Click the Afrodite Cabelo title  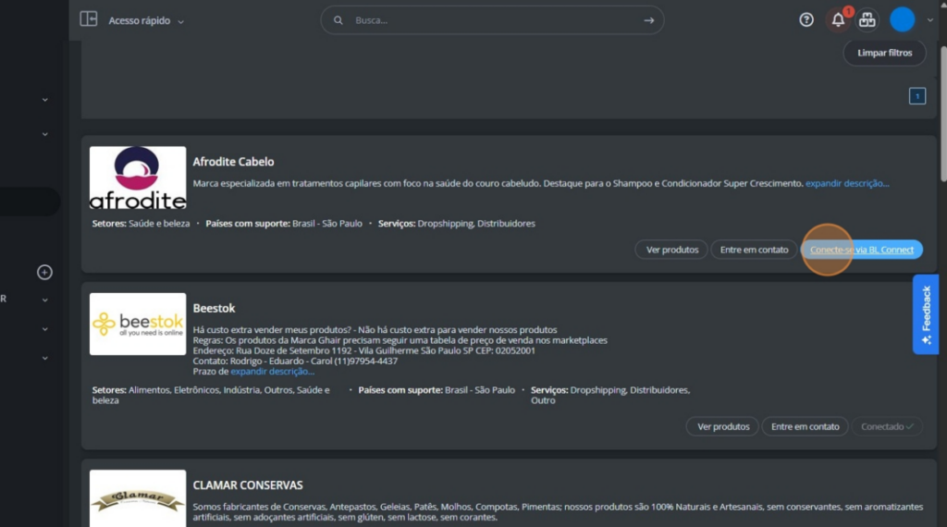[x=233, y=162]
